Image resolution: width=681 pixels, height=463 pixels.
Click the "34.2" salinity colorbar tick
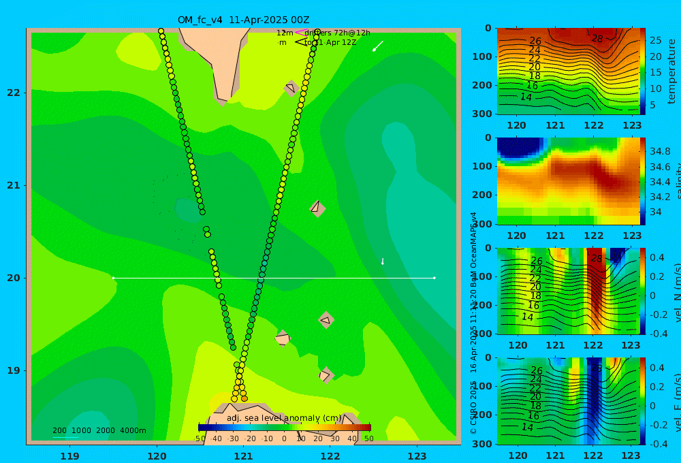click(660, 197)
